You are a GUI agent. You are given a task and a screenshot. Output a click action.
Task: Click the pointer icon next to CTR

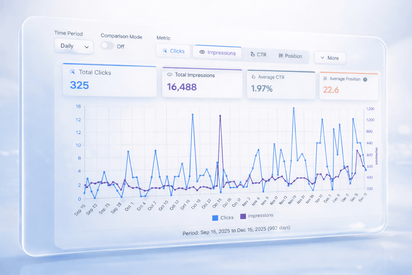tap(252, 54)
